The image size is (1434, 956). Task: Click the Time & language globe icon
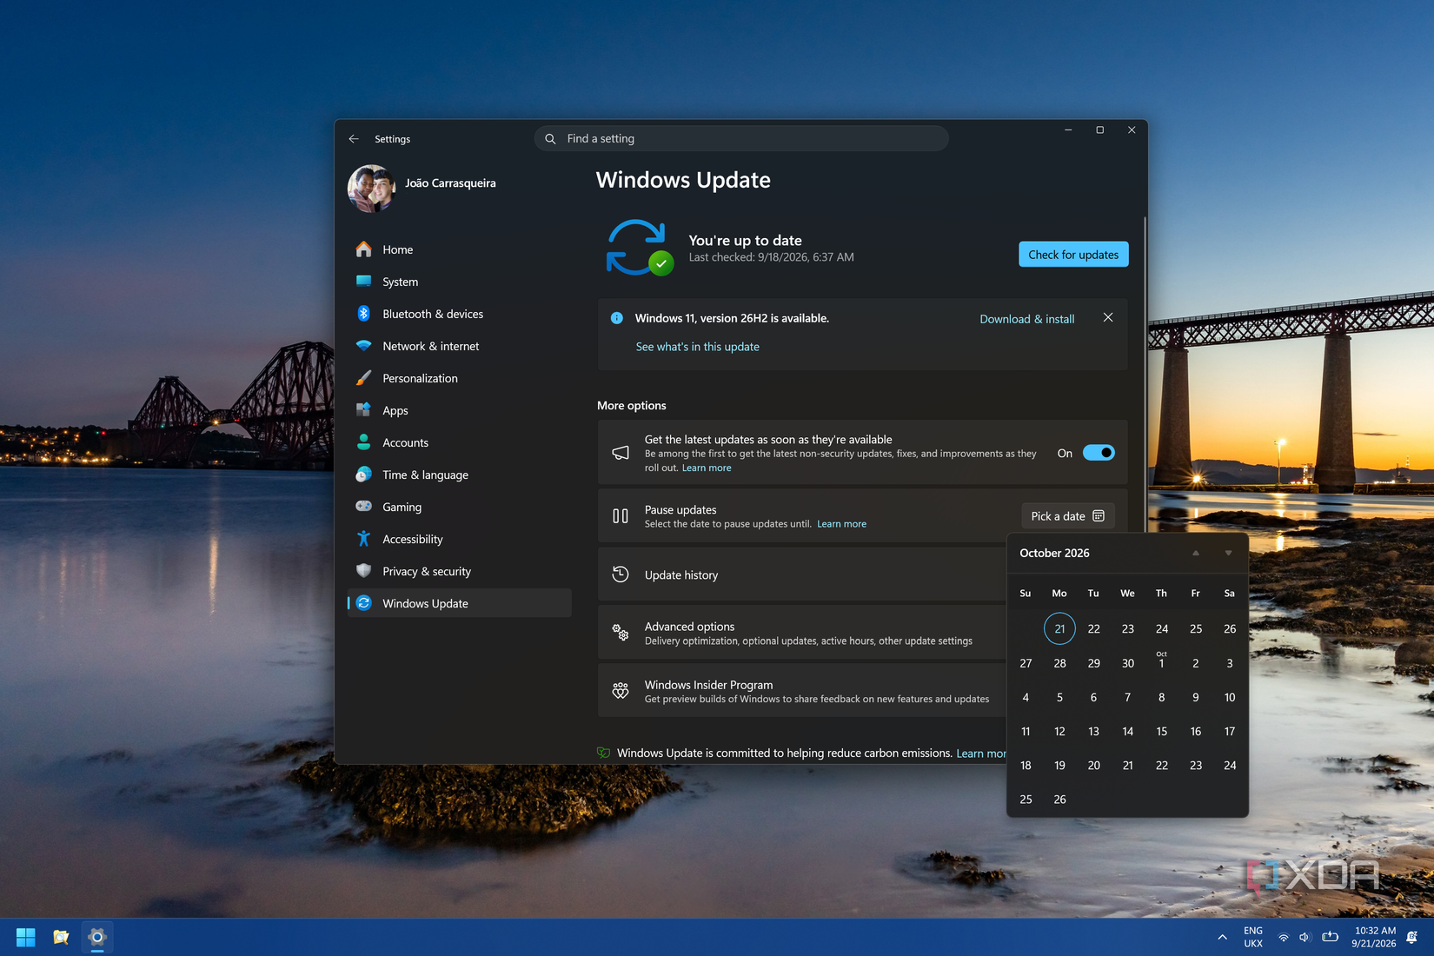[364, 475]
